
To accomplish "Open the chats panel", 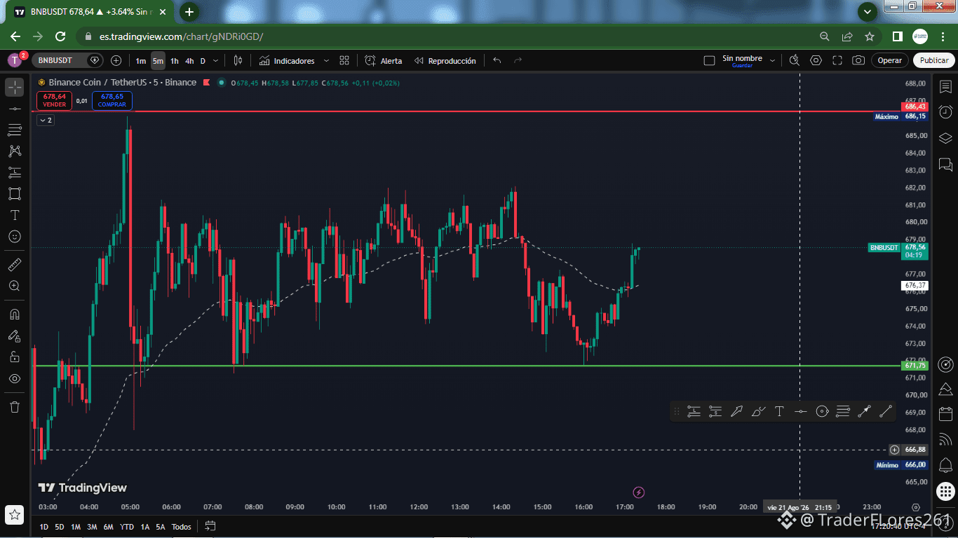I will click(x=945, y=165).
